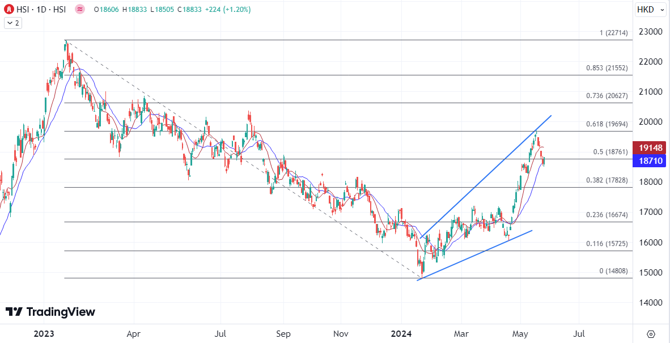Image resolution: width=670 pixels, height=343 pixels.
Task: Expand the indicators legend showing 2
Action: (x=13, y=23)
